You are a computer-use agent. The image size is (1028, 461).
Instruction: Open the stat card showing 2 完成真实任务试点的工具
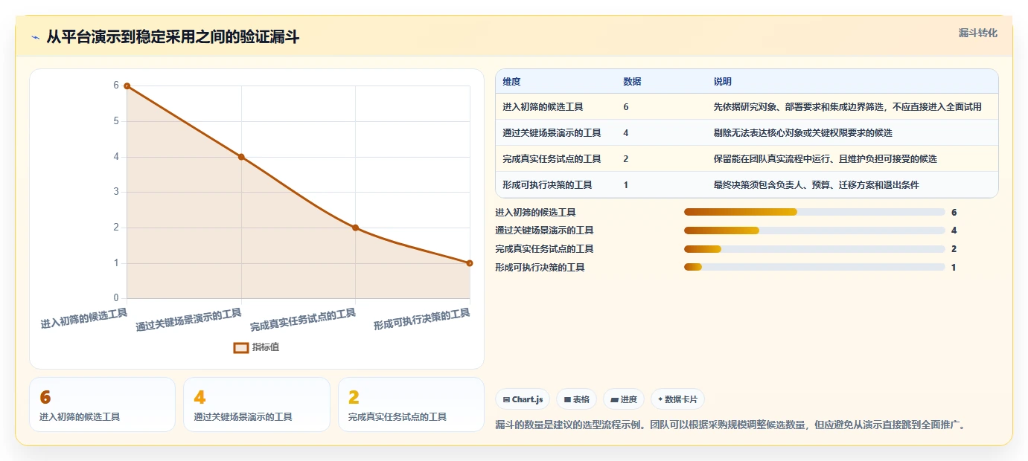411,404
